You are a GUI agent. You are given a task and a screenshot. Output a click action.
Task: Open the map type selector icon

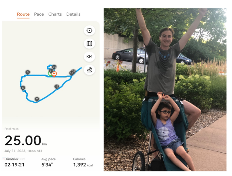pos(89,44)
